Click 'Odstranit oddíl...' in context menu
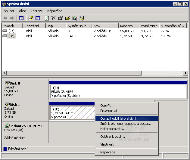 112,137
